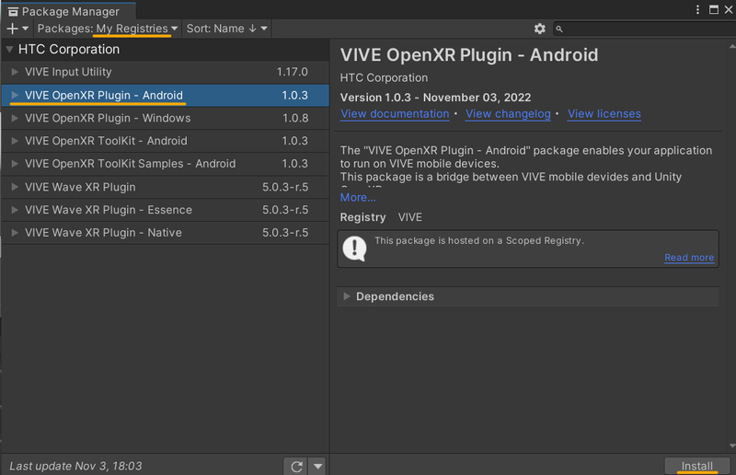Screen dimensions: 736x475
Task: Click details panel scroll up arrow
Action: [x=732, y=46]
